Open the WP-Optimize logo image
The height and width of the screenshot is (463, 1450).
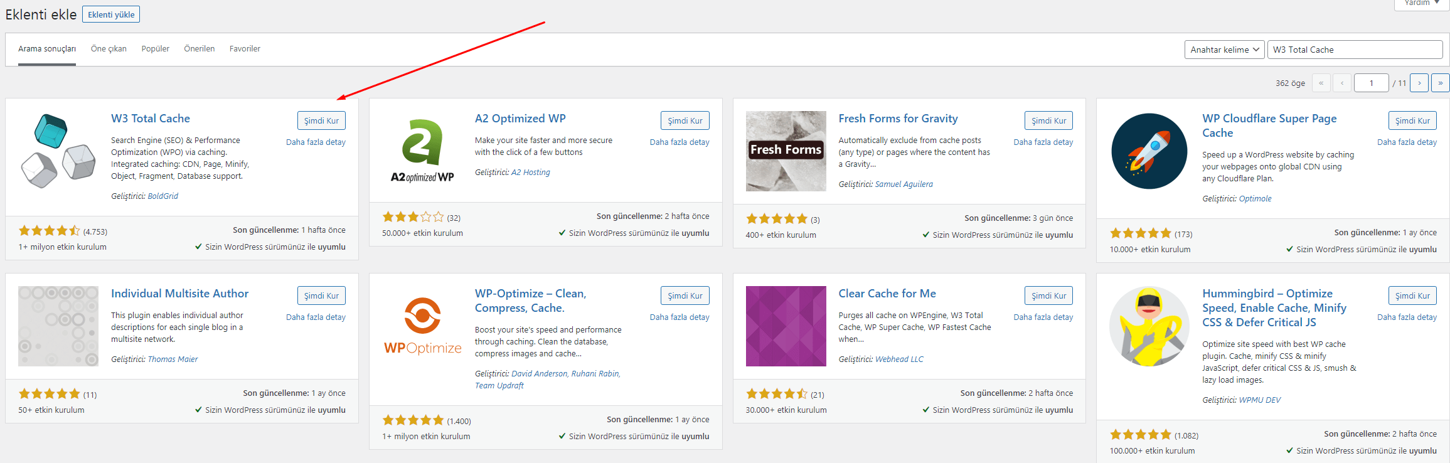pos(422,326)
